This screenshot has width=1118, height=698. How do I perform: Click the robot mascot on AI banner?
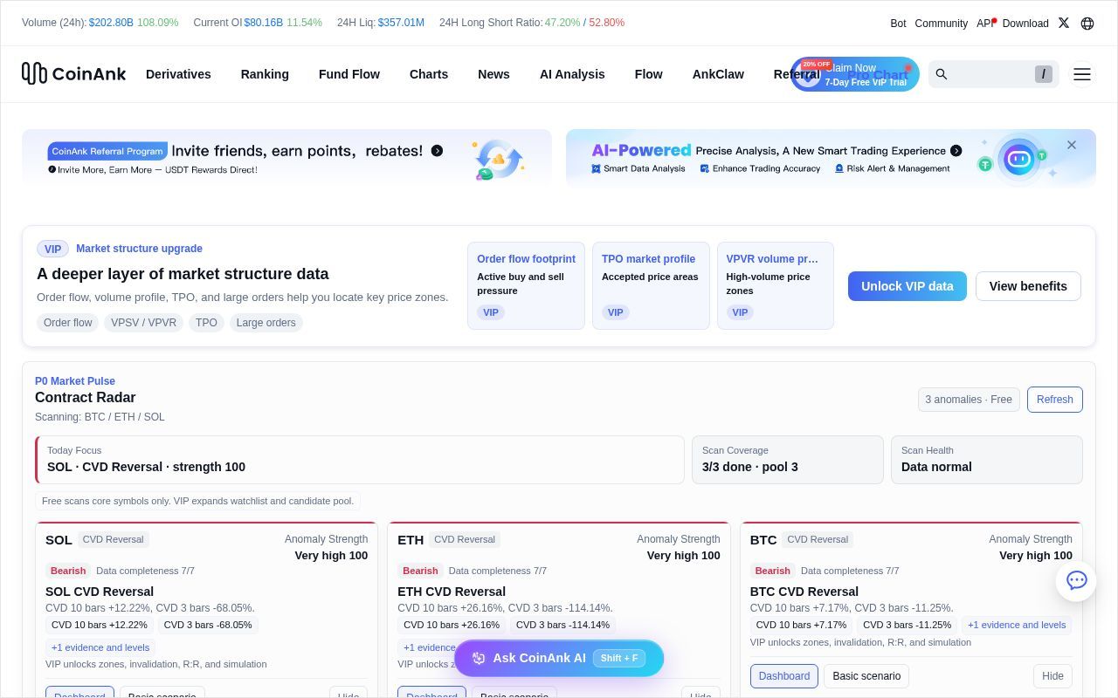click(x=1018, y=159)
